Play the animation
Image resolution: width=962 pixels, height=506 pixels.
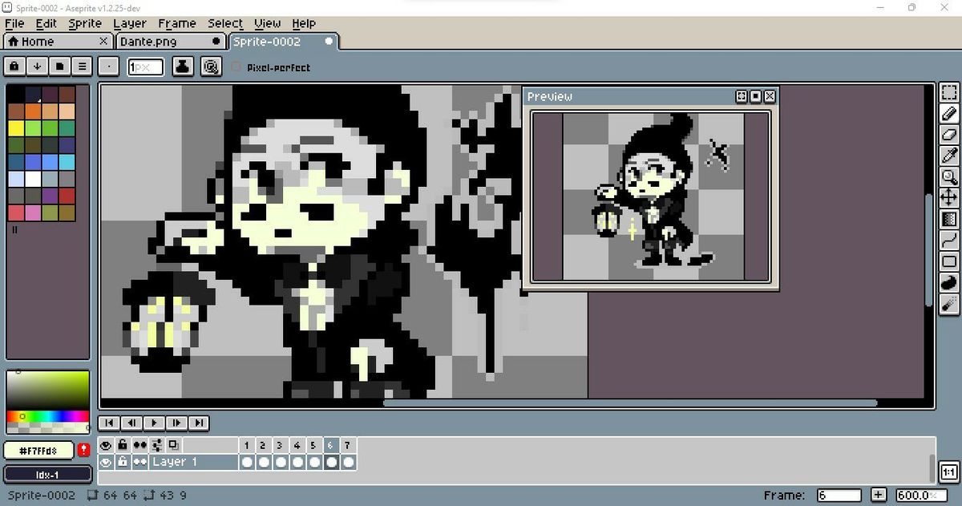(154, 423)
